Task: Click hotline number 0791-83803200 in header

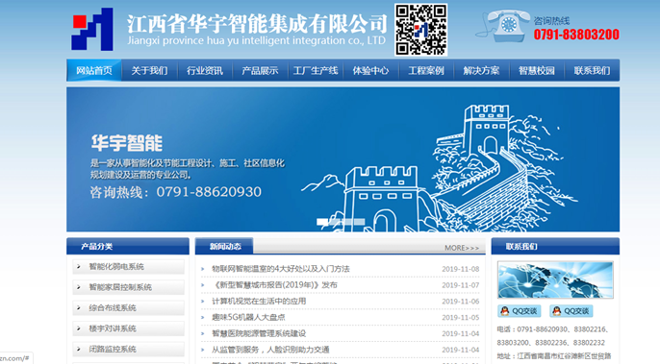Action: point(576,35)
